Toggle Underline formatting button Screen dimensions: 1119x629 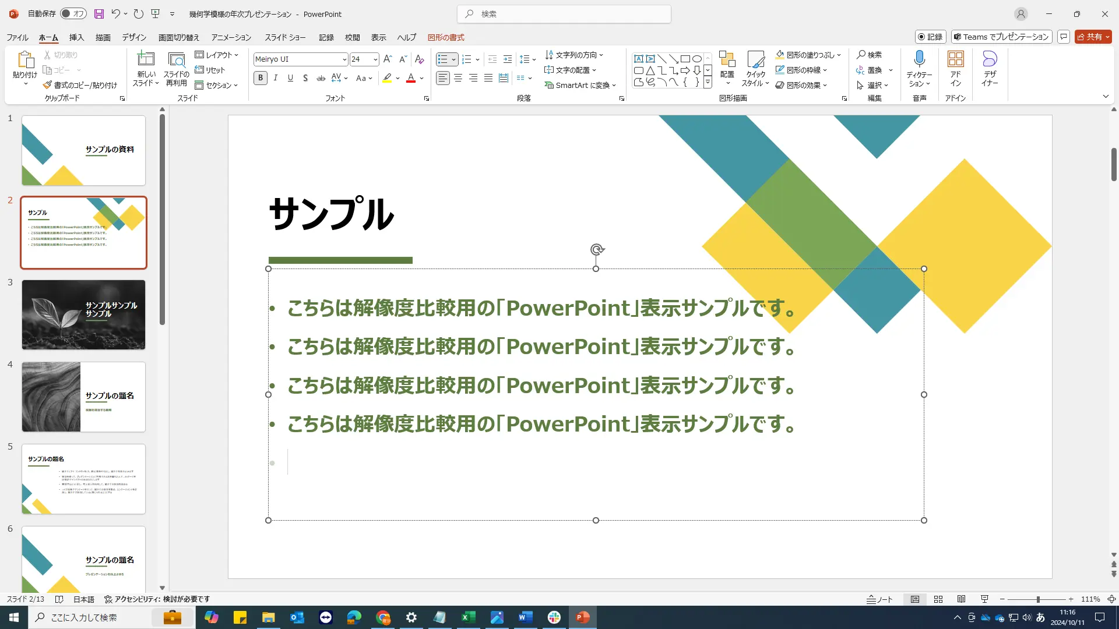pyautogui.click(x=290, y=78)
